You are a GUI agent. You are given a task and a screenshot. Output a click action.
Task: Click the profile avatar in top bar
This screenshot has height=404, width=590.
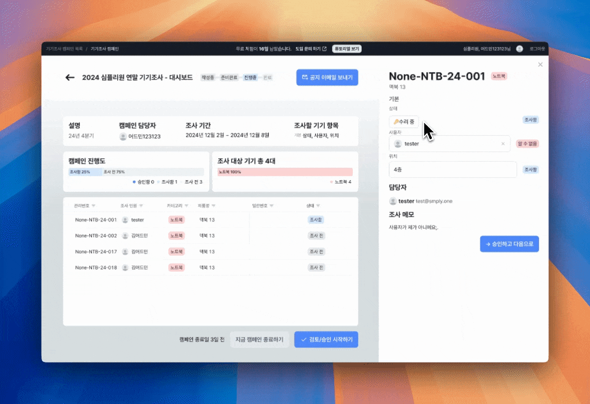click(520, 49)
